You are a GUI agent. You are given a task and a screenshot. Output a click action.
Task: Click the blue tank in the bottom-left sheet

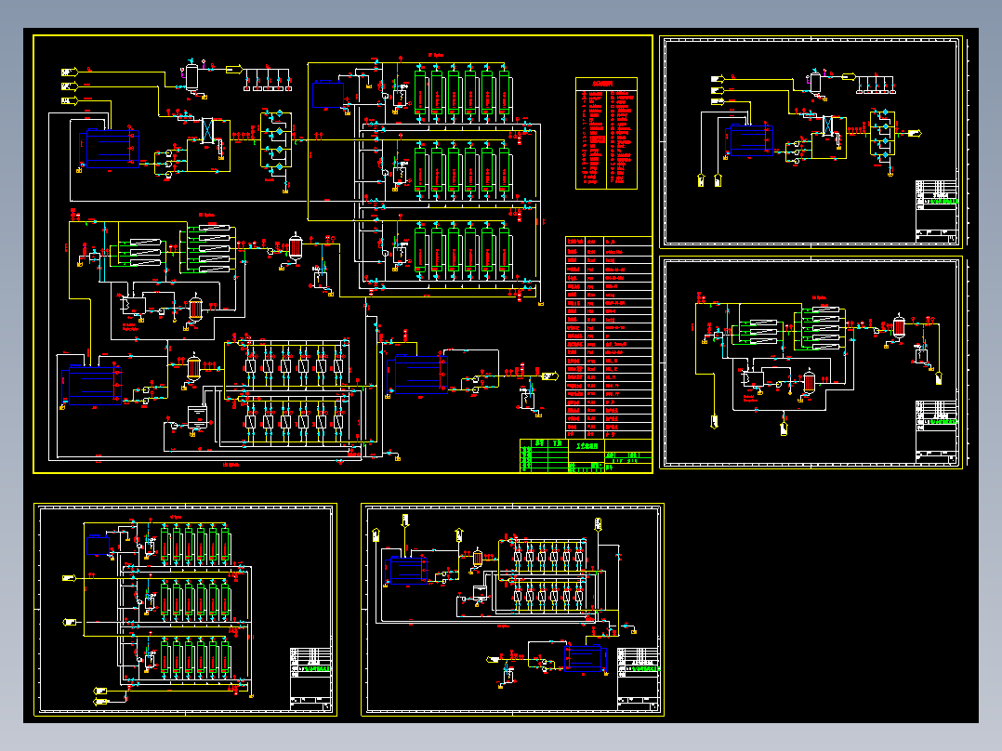click(x=98, y=546)
